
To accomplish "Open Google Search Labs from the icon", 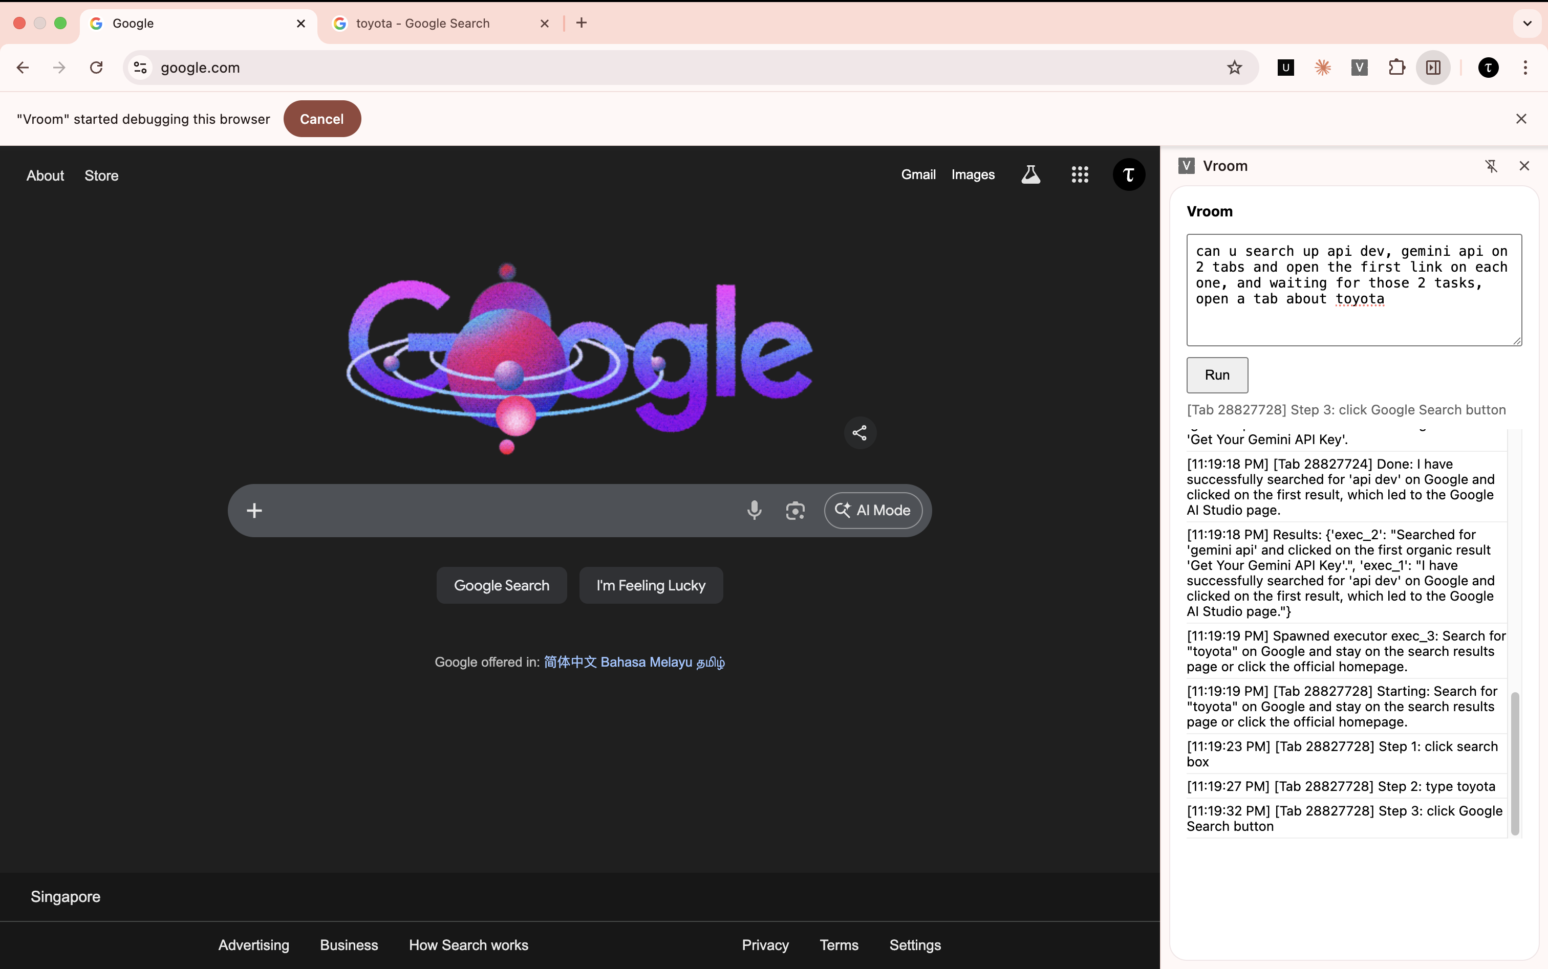I will click(1030, 174).
